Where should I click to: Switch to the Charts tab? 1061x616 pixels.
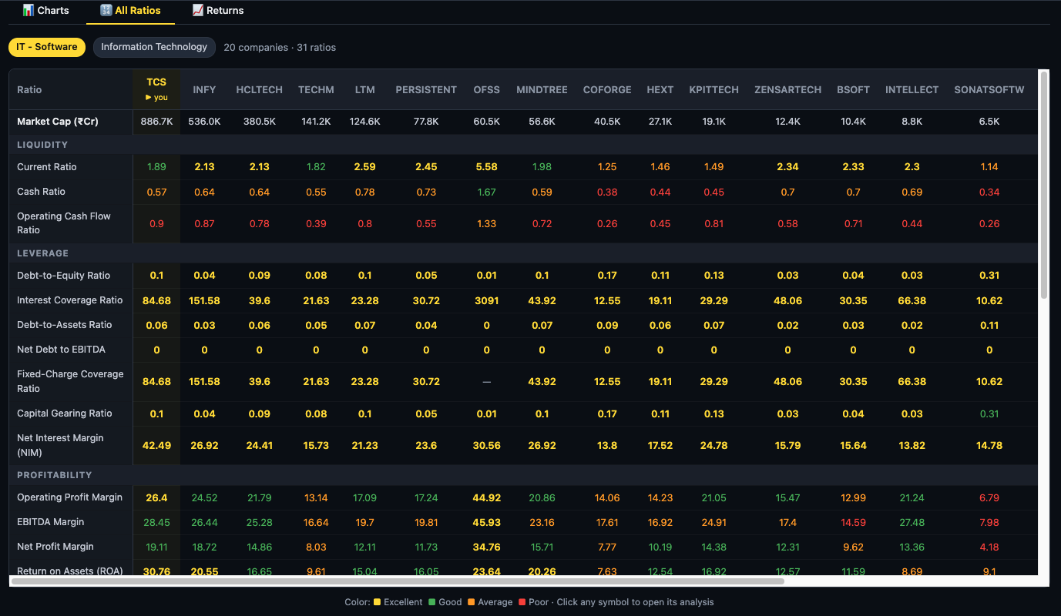46,10
